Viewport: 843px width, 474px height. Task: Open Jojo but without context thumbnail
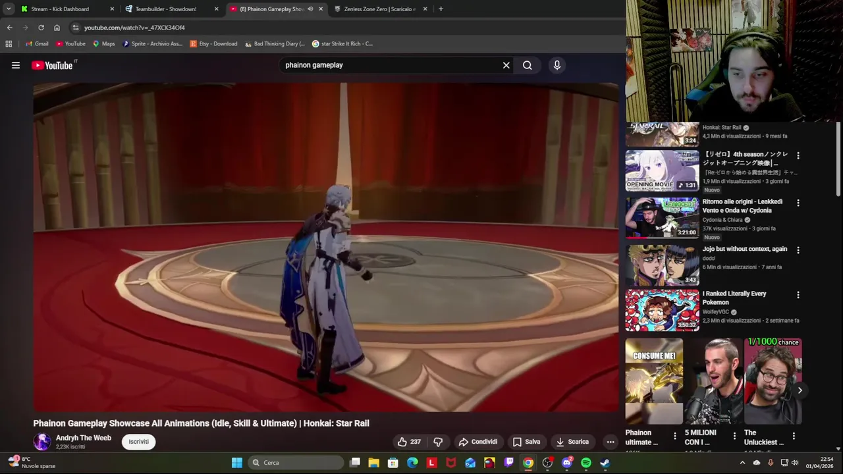(x=662, y=265)
